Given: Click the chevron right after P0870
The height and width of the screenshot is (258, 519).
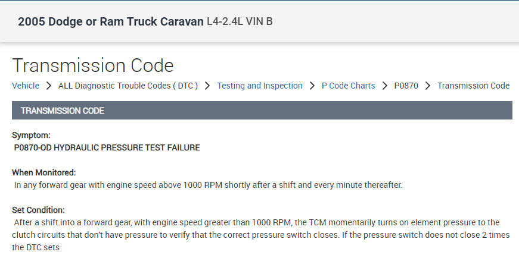Looking at the screenshot, I should click(428, 86).
